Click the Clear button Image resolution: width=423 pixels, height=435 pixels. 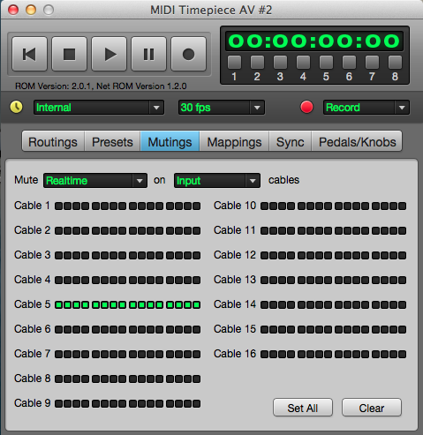[x=372, y=408]
